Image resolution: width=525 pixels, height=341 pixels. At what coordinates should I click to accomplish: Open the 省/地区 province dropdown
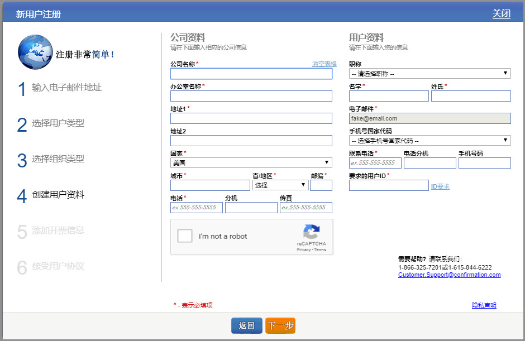(x=280, y=184)
